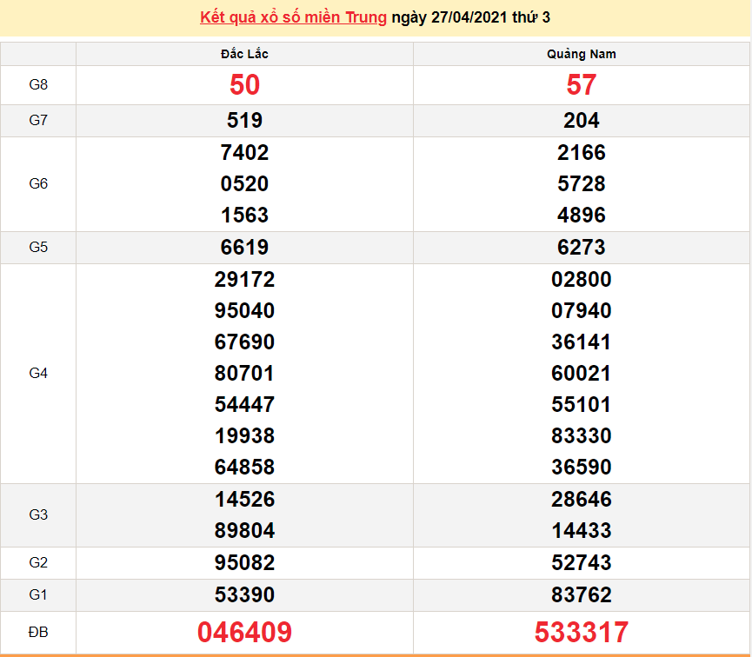
Task: Click the G5 result 6619
Action: click(x=244, y=248)
